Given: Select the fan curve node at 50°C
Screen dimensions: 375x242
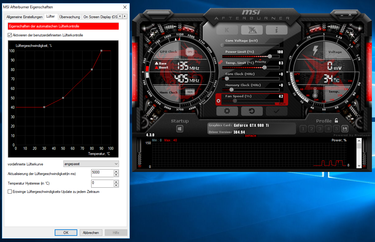Looking at the screenshot, I should tap(63, 98).
